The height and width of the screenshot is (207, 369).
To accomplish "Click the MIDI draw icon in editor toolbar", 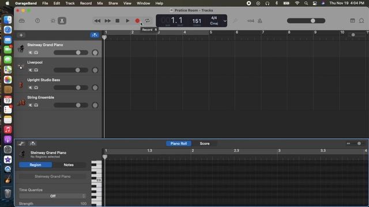I will pos(21,143).
